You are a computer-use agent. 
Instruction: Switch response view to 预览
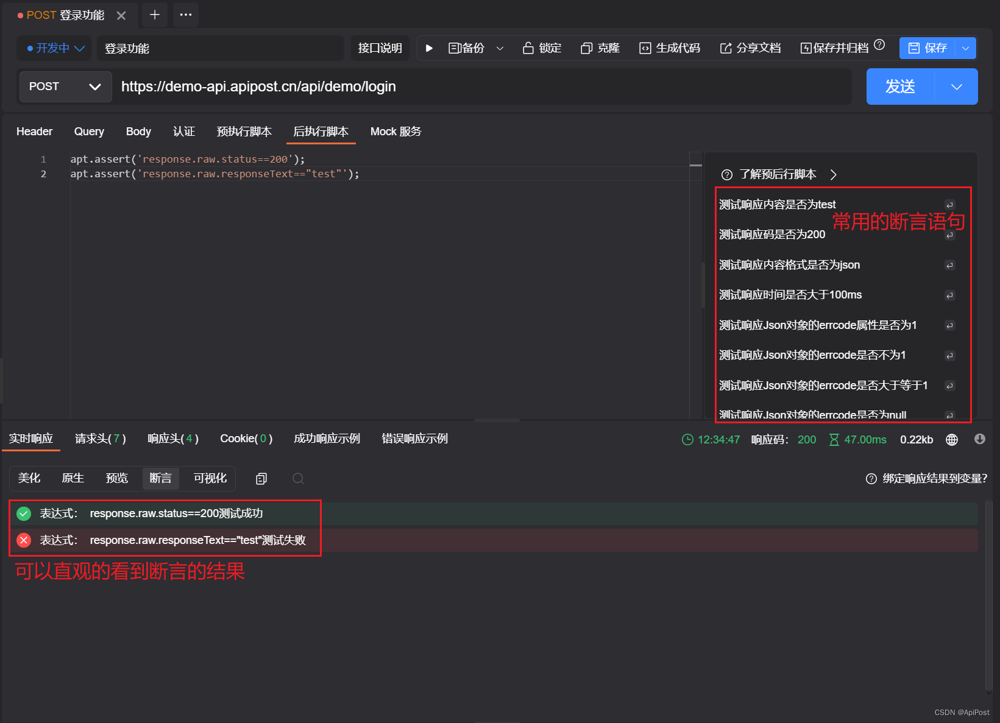point(117,478)
